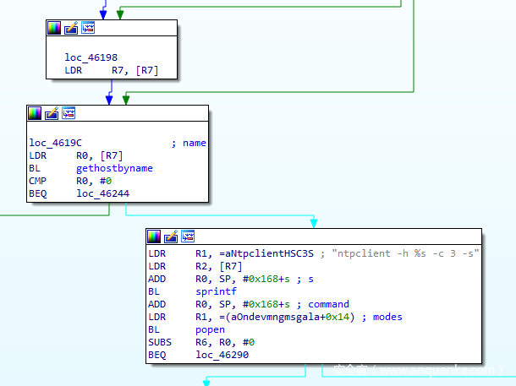Click the color icon on loc_46198 node
The height and width of the screenshot is (386, 516).
53,28
